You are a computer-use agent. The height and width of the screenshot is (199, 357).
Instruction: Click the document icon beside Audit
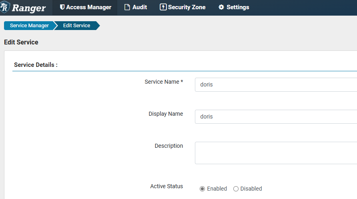click(127, 7)
